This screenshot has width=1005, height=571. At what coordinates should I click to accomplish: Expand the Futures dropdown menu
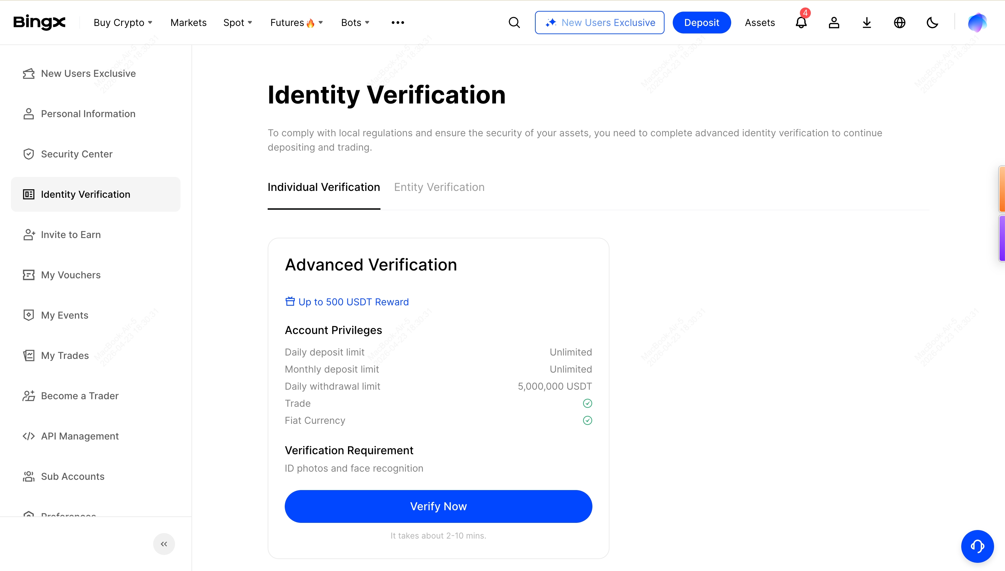296,23
